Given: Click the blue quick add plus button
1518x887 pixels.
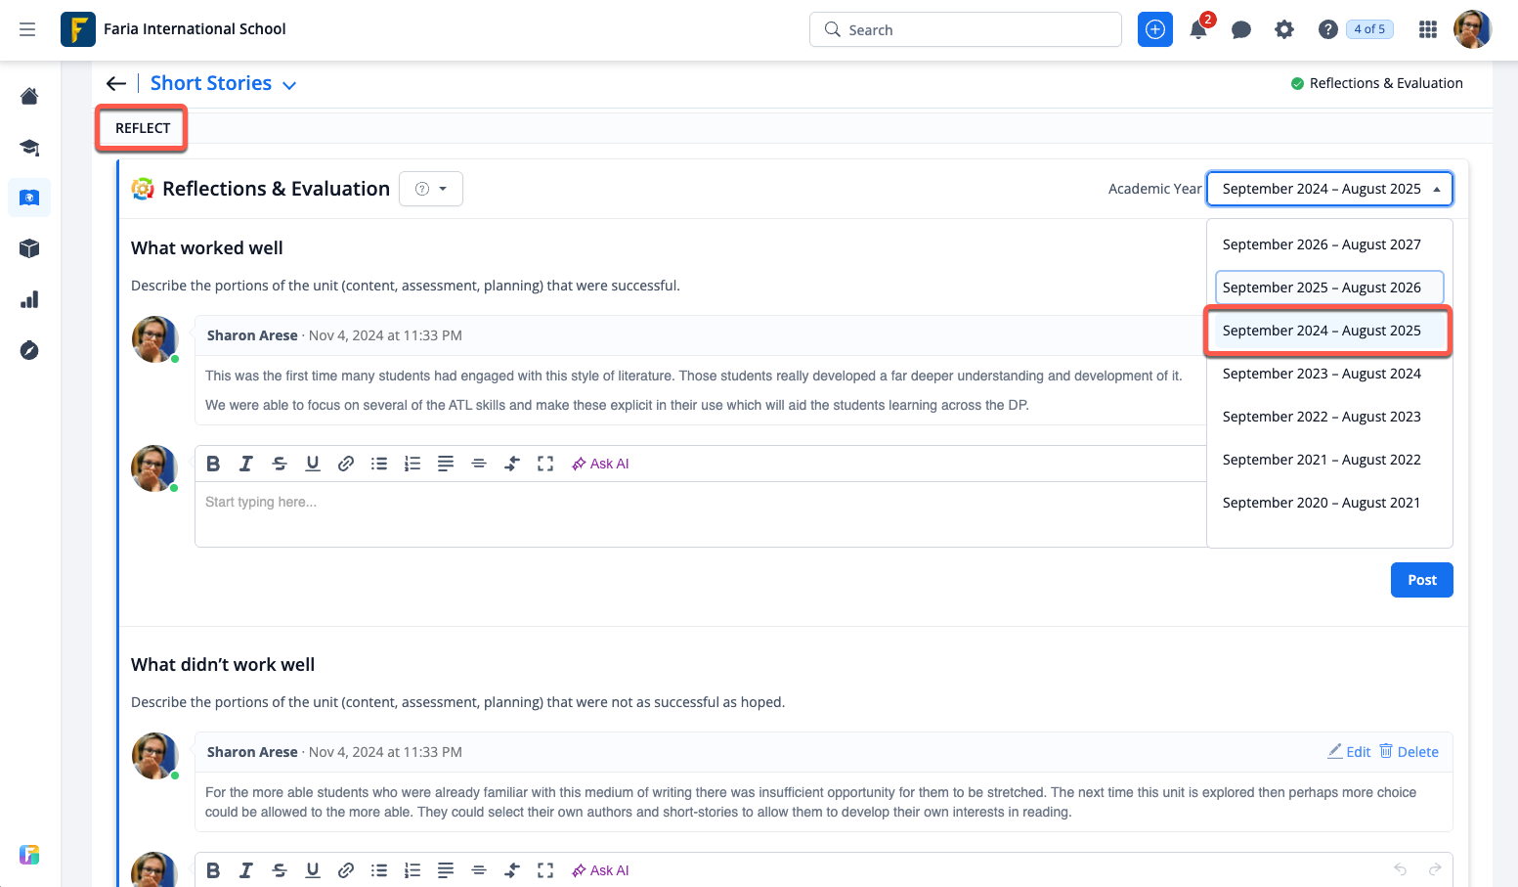Looking at the screenshot, I should [x=1155, y=29].
